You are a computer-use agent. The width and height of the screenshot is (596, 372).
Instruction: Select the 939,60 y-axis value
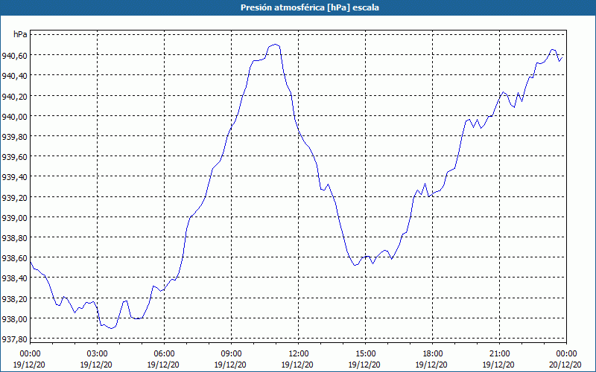[x=14, y=157]
